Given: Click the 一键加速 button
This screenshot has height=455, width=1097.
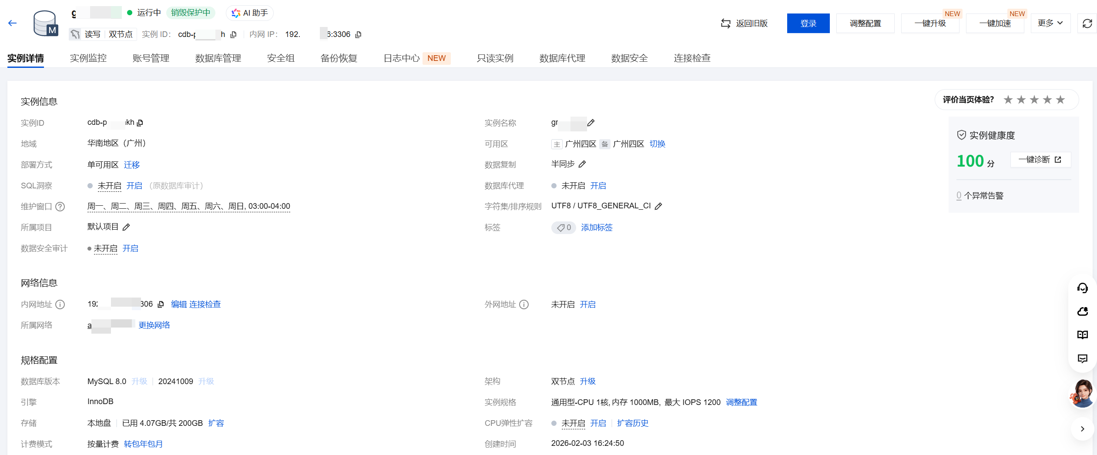Looking at the screenshot, I should tap(995, 23).
